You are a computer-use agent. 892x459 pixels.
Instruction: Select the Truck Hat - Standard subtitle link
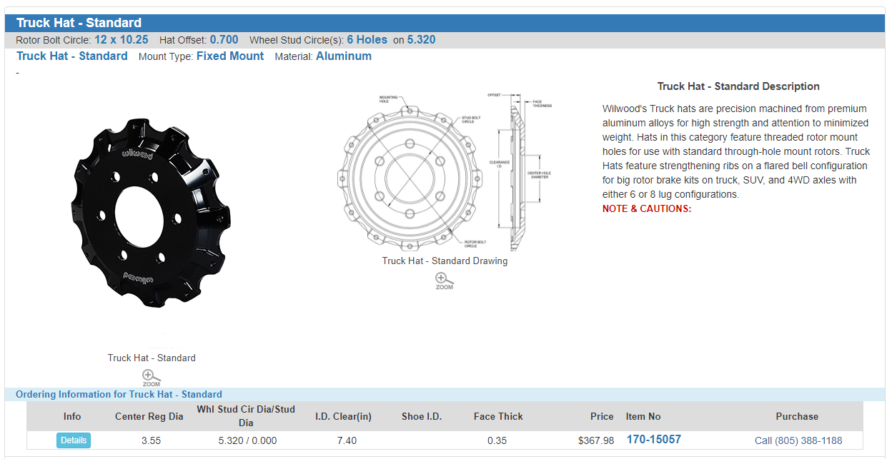[72, 56]
